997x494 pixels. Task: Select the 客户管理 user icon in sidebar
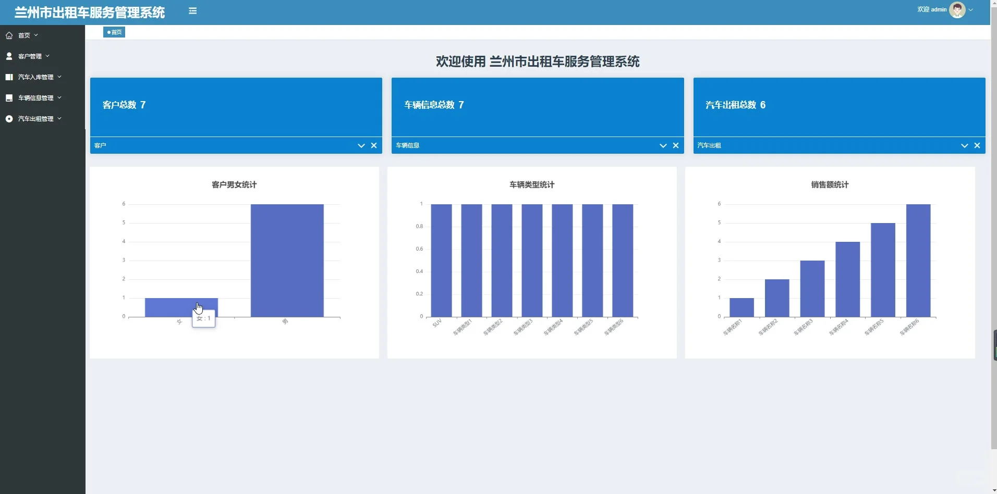[x=9, y=56]
